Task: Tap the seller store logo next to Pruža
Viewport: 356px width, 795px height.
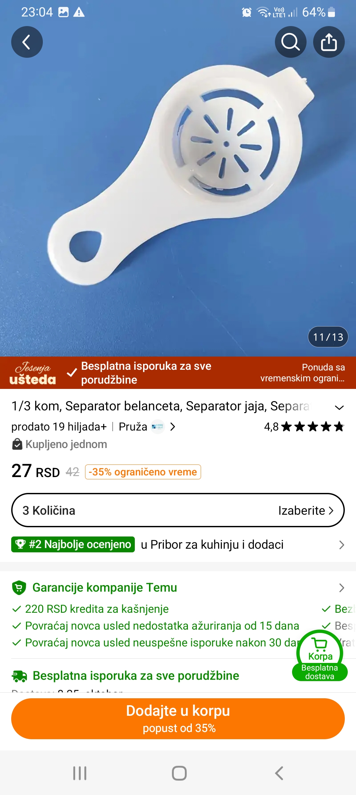Action: click(158, 427)
